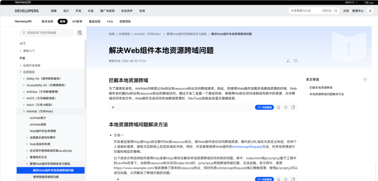
Task: Expand ArkTS(方舟编程语言) node
Action: pyautogui.click(x=24, y=98)
